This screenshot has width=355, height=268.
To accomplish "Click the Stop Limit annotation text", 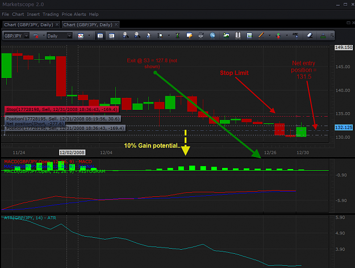I will click(234, 73).
